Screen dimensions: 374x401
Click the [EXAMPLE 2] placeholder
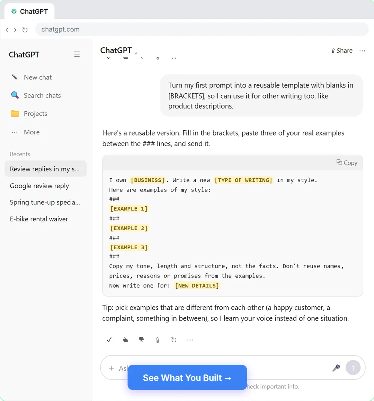(x=129, y=228)
